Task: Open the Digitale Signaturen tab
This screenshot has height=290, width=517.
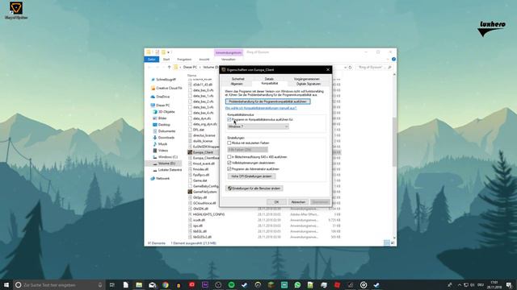Action: [x=309, y=84]
